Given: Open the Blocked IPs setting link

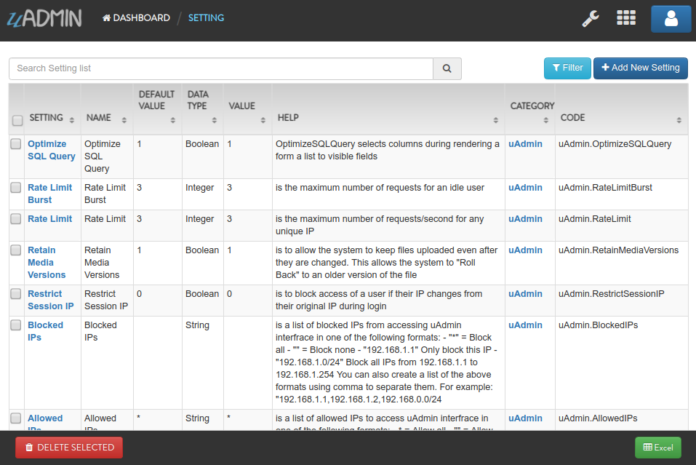Looking at the screenshot, I should [45, 331].
